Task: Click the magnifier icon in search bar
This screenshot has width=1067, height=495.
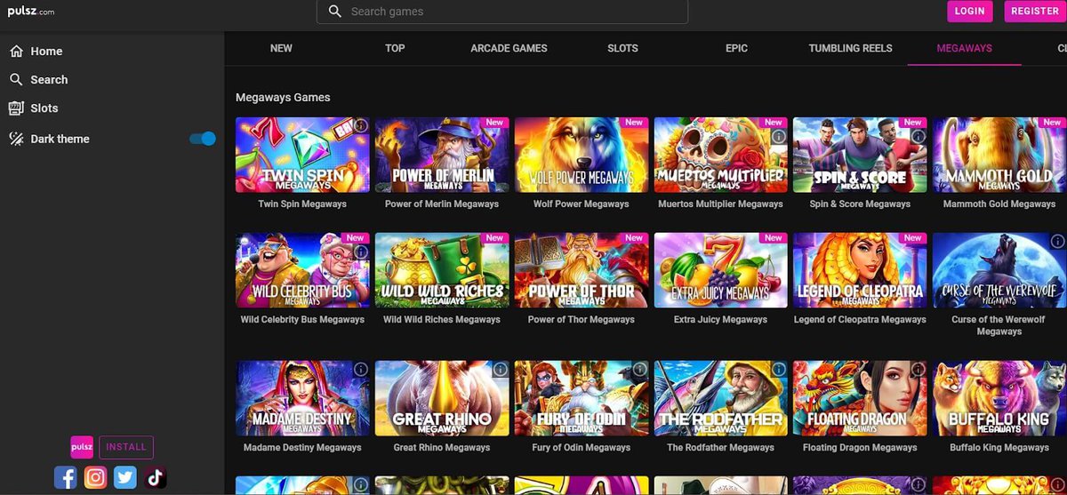Action: (335, 12)
